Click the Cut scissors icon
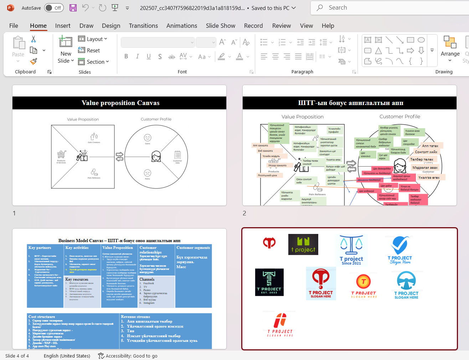Image resolution: width=469 pixels, height=360 pixels. [x=33, y=39]
